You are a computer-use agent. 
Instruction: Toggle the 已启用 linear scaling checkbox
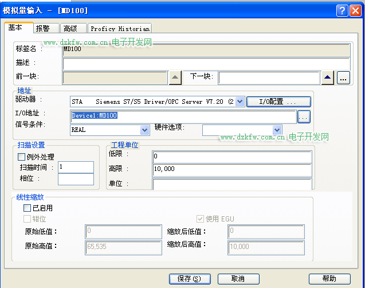(x=28, y=208)
